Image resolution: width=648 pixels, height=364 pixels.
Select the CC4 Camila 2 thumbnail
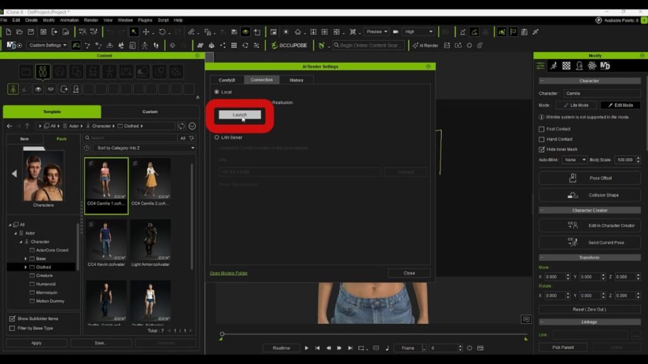click(x=151, y=183)
